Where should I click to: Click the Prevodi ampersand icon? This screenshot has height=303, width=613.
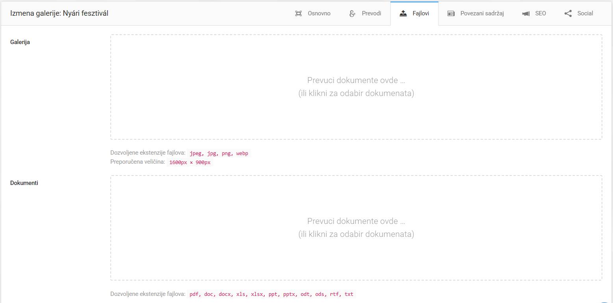[352, 13]
